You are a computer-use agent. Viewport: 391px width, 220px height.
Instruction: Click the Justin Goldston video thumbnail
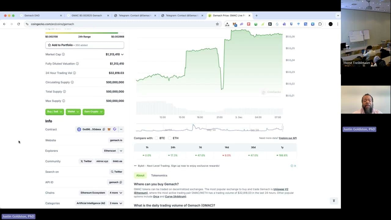click(x=366, y=100)
